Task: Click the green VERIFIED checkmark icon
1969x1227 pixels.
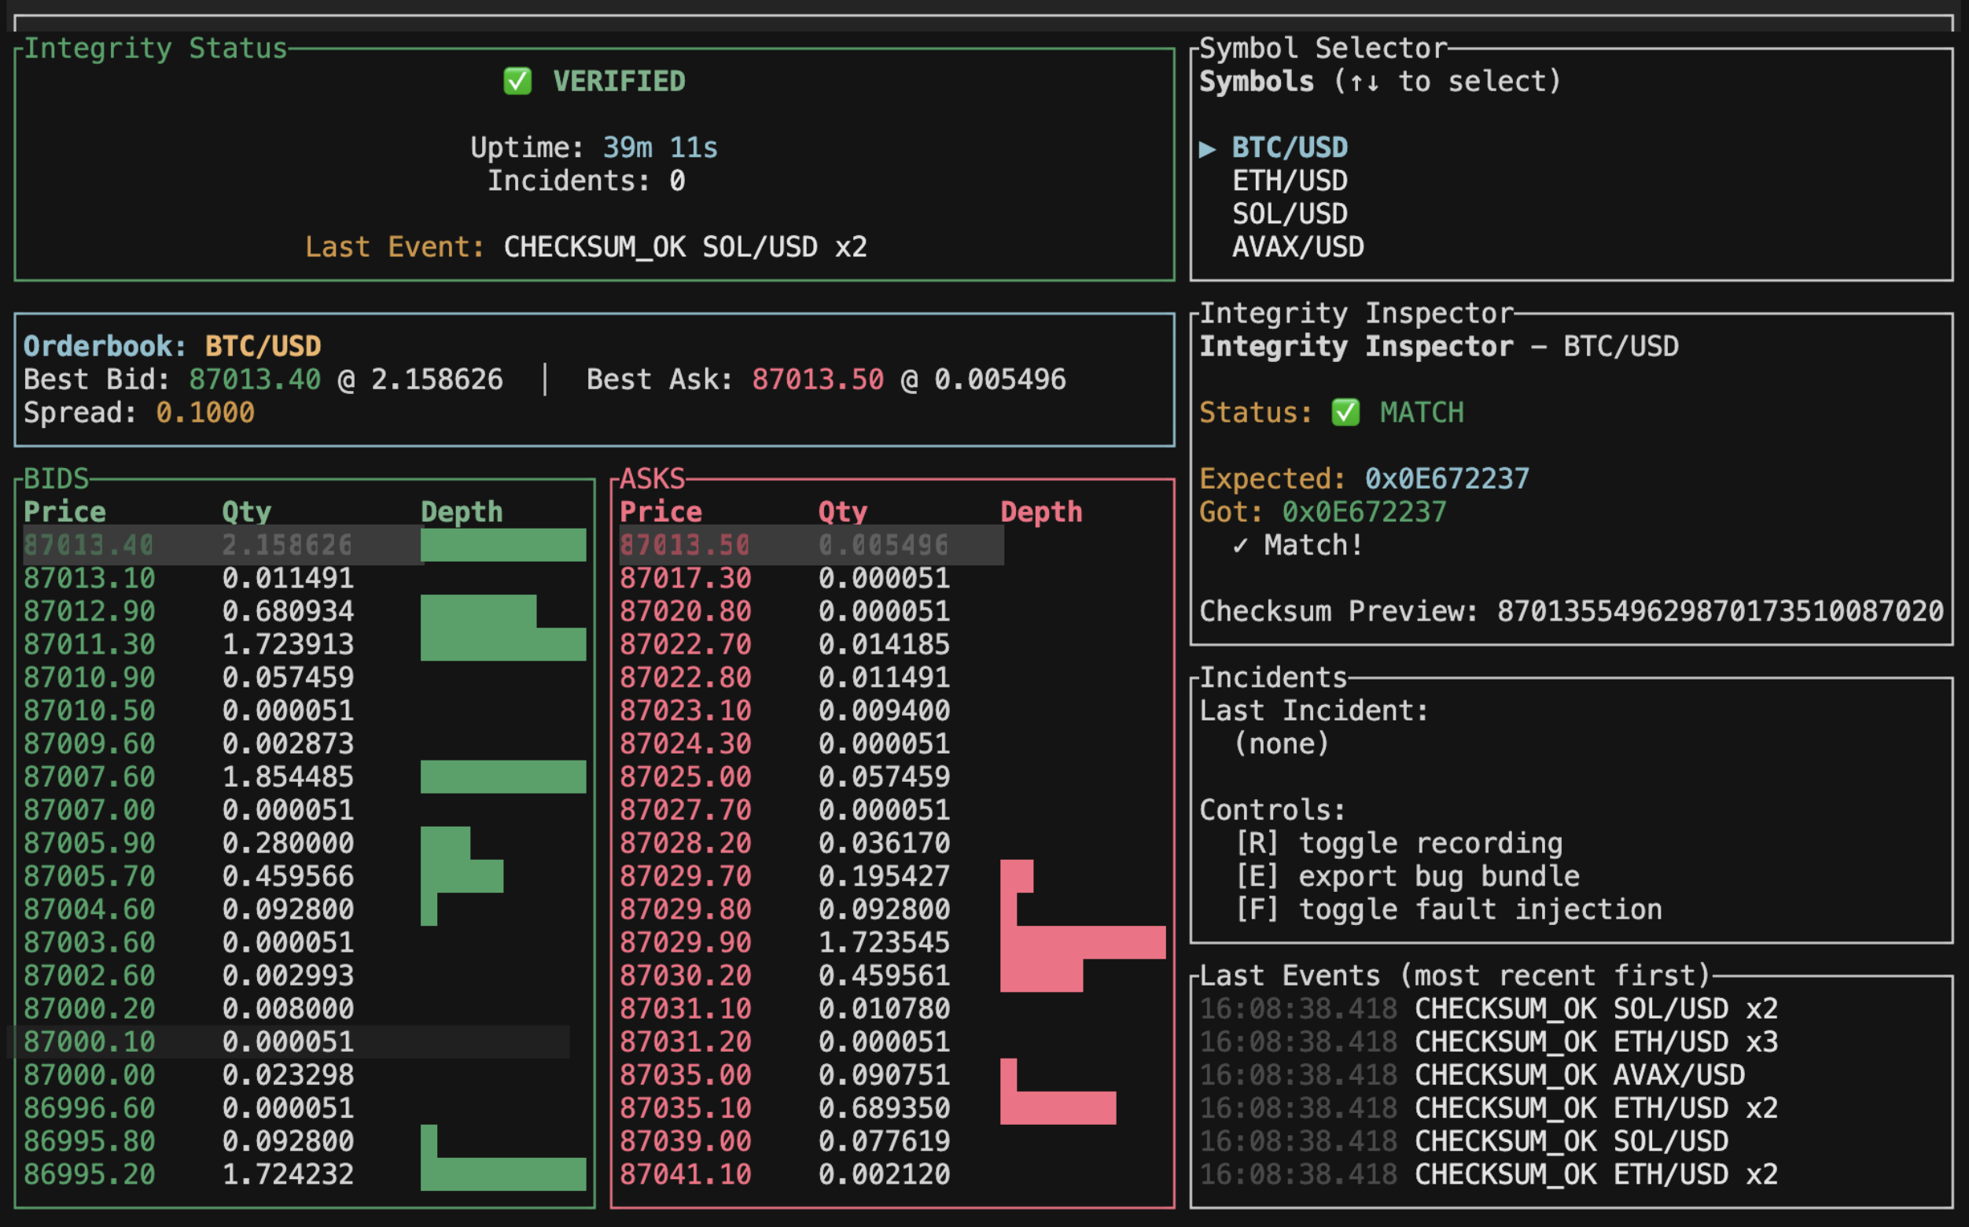Action: pyautogui.click(x=517, y=81)
